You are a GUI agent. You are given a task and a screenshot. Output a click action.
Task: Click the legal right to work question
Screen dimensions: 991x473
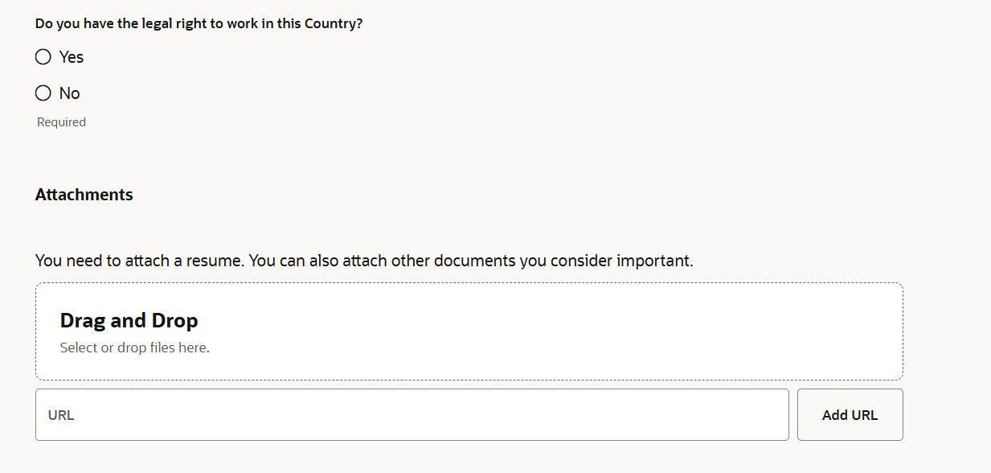coord(198,23)
